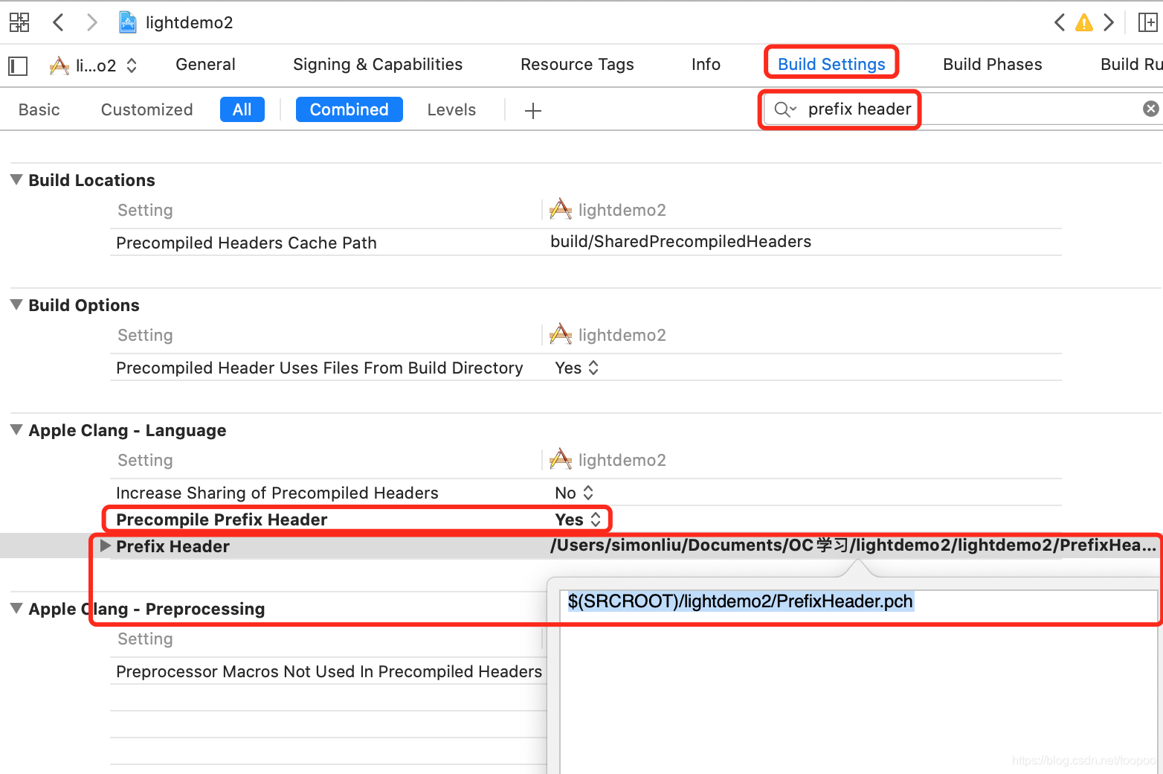The width and height of the screenshot is (1163, 774).
Task: Click the yellow warning triangle icon
Action: pyautogui.click(x=1084, y=22)
